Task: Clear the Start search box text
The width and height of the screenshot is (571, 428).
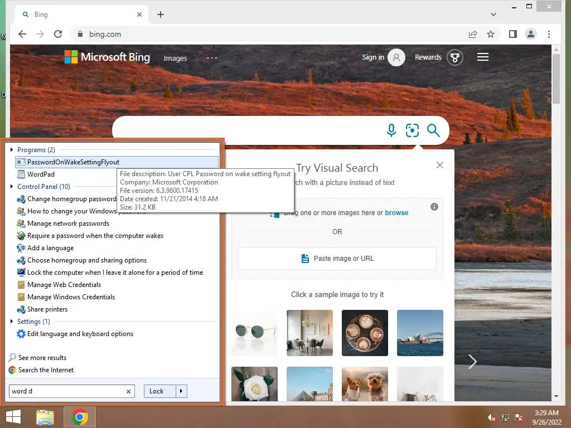Action: pyautogui.click(x=129, y=392)
